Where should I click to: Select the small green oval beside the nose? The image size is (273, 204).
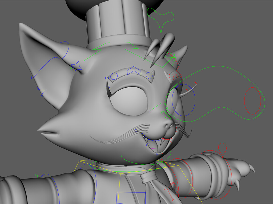click(x=166, y=115)
